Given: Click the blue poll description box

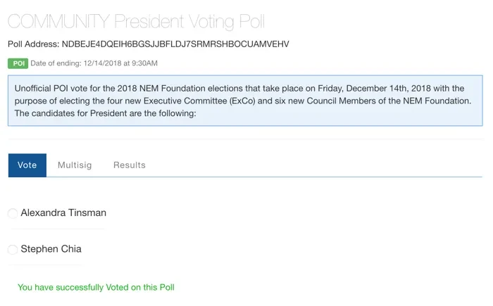Looking at the screenshot, I should (245, 101).
